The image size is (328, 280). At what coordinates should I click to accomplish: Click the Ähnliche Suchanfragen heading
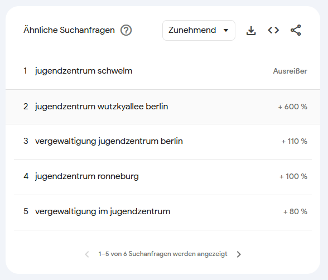69,30
